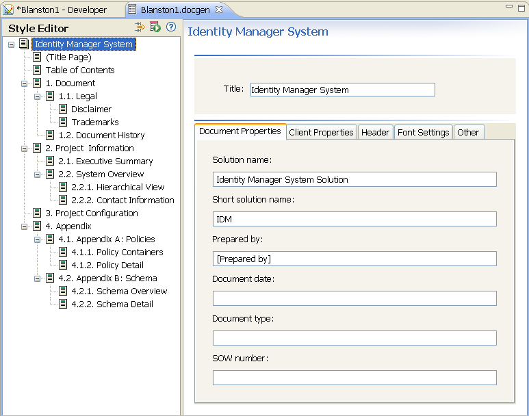
Task: Select 2.1. Executive Summary in the tree
Action: [105, 161]
